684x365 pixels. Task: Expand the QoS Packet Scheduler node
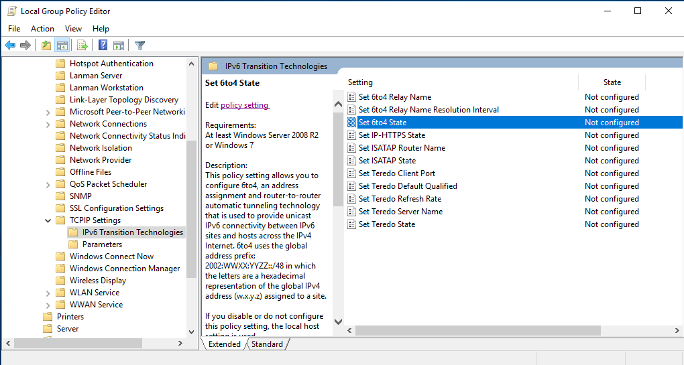(48, 185)
